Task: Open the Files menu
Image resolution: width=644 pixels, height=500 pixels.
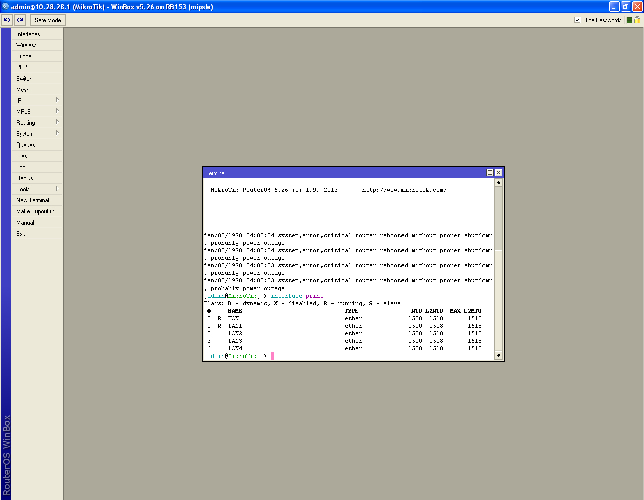Action: coord(37,156)
